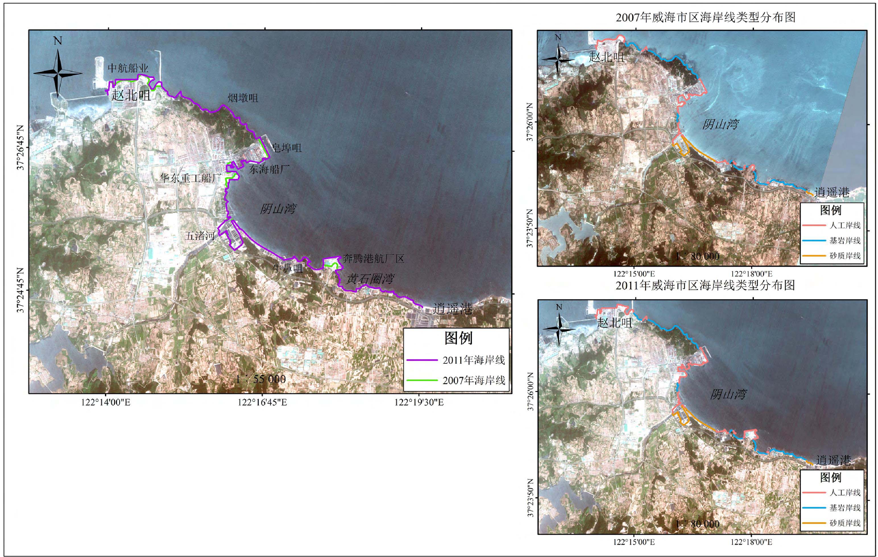Click the 122°16'45"E longitude label

[x=262, y=402]
